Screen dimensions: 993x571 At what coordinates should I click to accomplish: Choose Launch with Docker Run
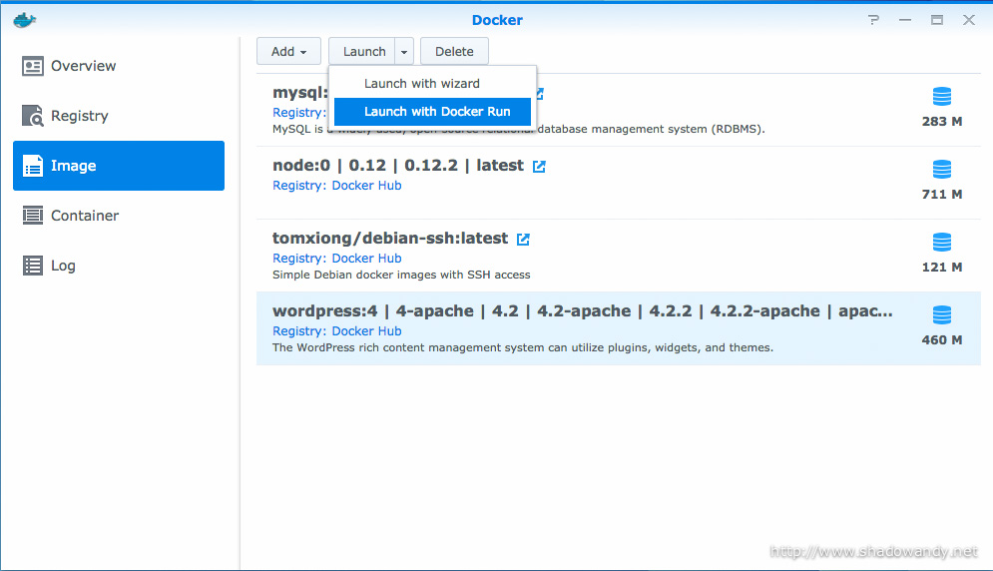click(x=432, y=112)
